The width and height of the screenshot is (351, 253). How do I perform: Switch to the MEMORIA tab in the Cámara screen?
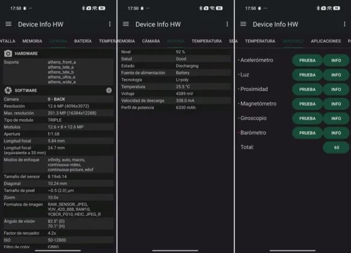click(33, 41)
